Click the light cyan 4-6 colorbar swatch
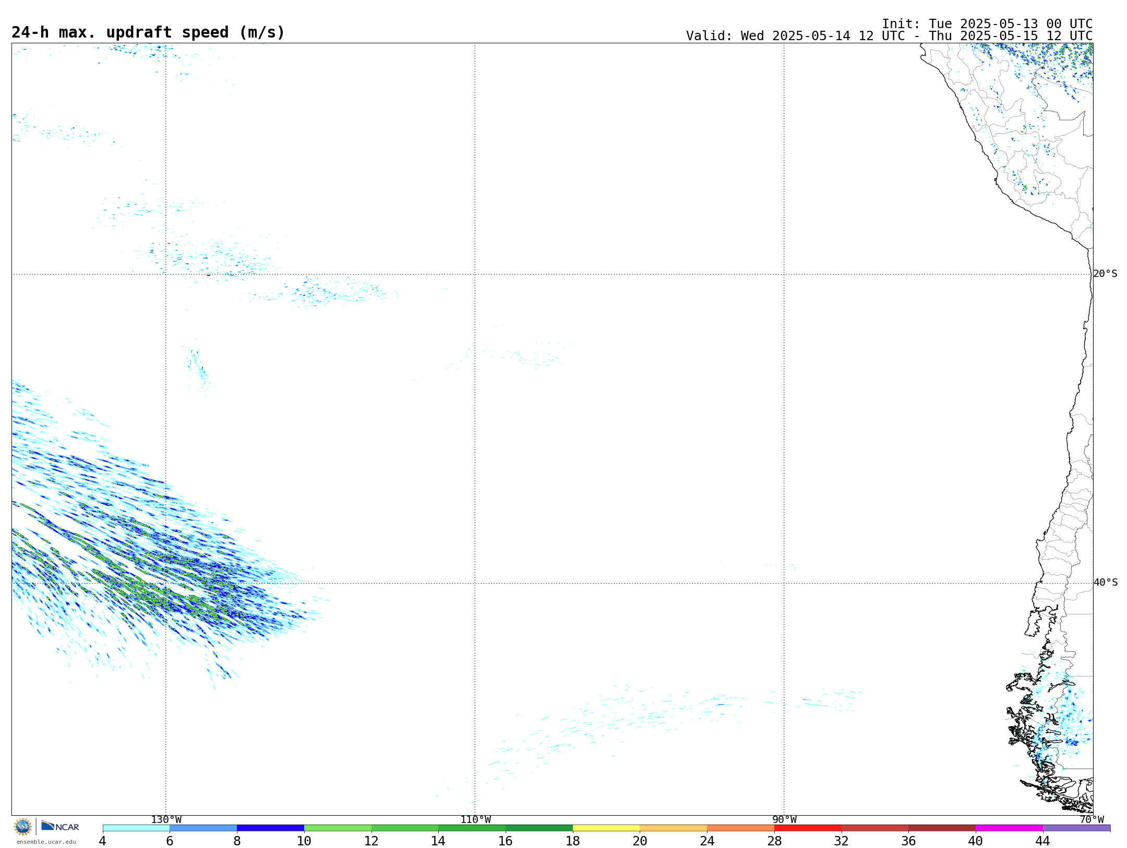Viewport: 1127px width, 848px height. tap(136, 828)
